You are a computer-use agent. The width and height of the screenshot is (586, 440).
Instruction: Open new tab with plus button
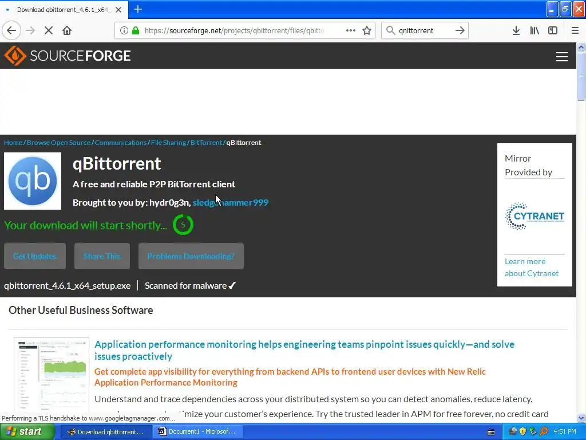[138, 9]
